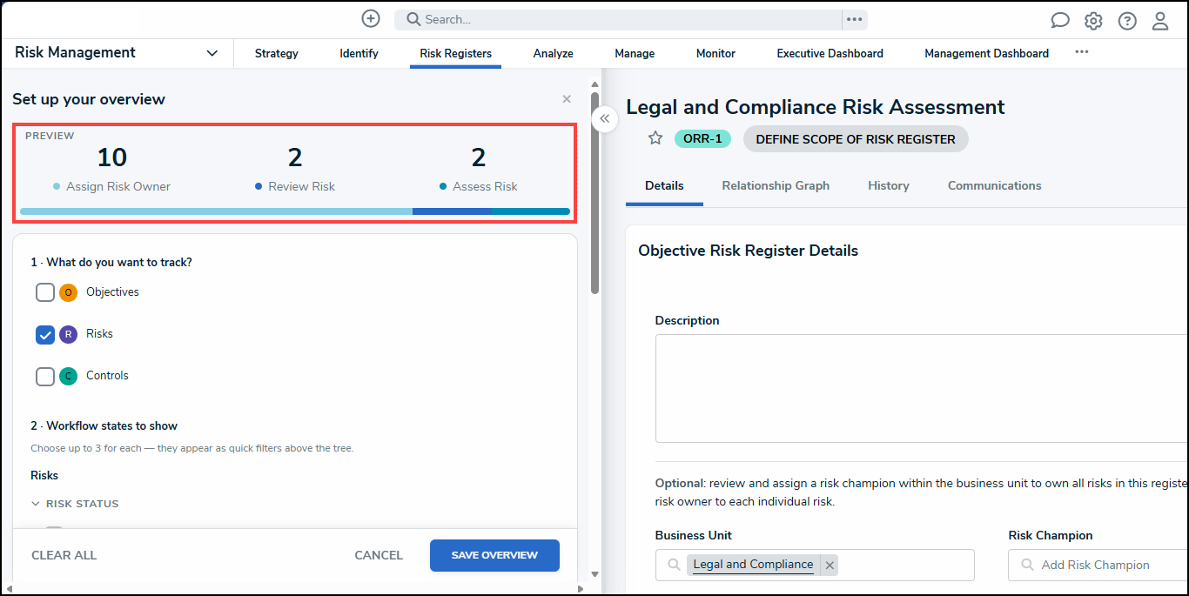This screenshot has height=596, width=1189.
Task: Open the Risk Registers menu
Action: (455, 53)
